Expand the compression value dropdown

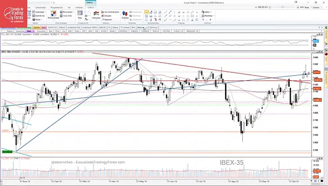[x=89, y=12]
